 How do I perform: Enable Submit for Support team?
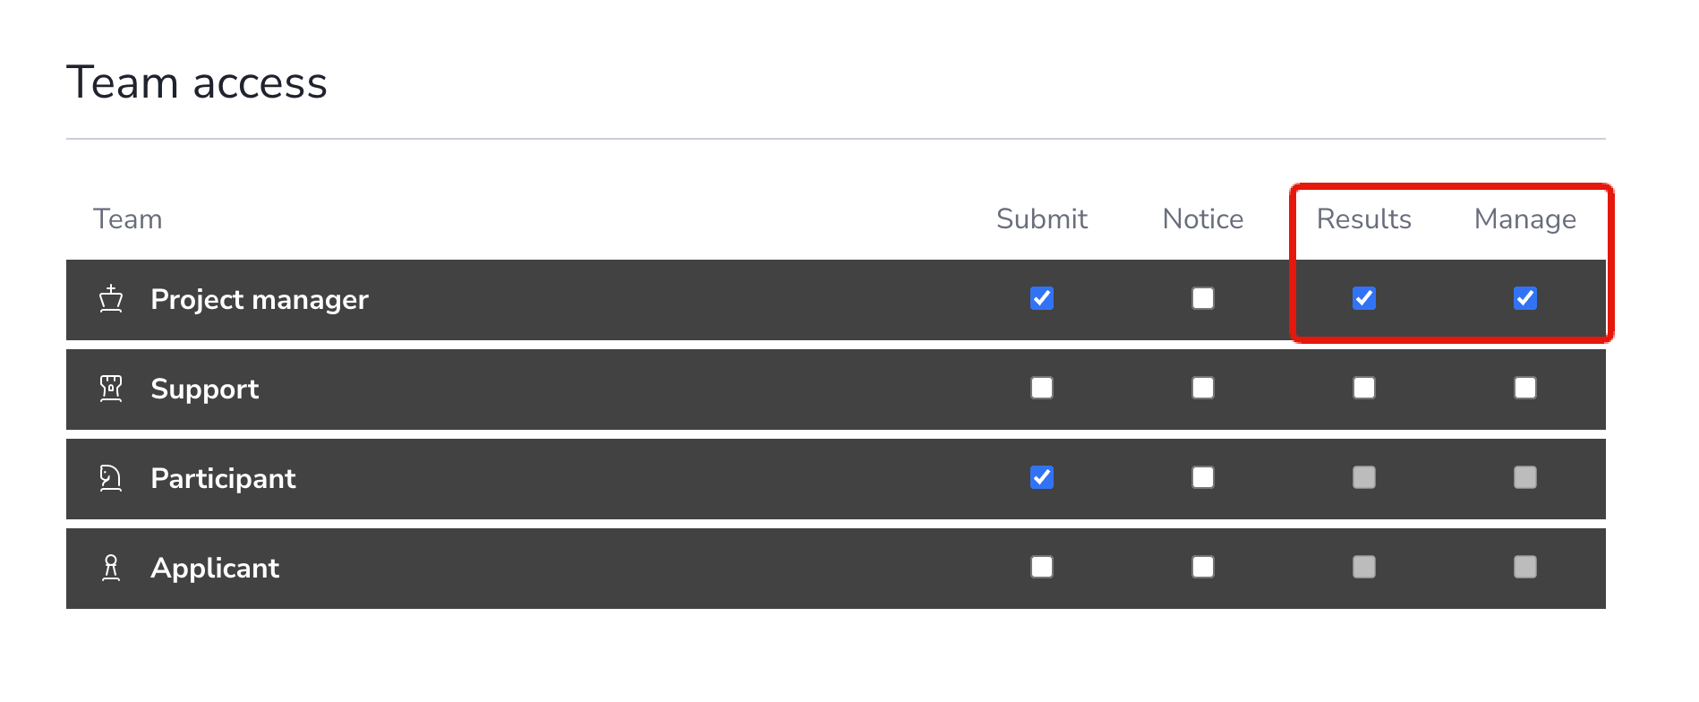1042,388
